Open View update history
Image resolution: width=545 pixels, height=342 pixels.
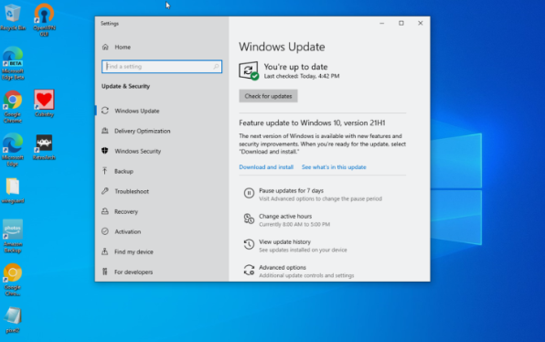[284, 242]
